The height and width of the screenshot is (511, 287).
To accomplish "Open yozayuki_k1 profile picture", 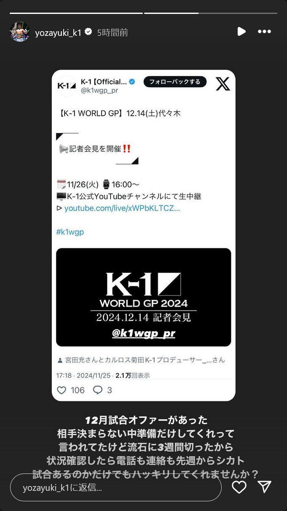I will click(20, 32).
